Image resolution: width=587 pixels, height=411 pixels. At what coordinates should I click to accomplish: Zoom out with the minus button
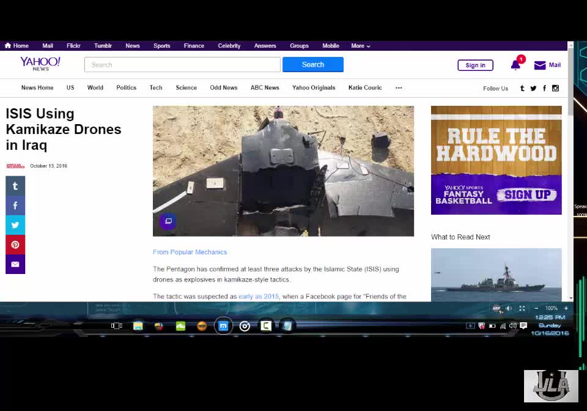click(x=536, y=308)
